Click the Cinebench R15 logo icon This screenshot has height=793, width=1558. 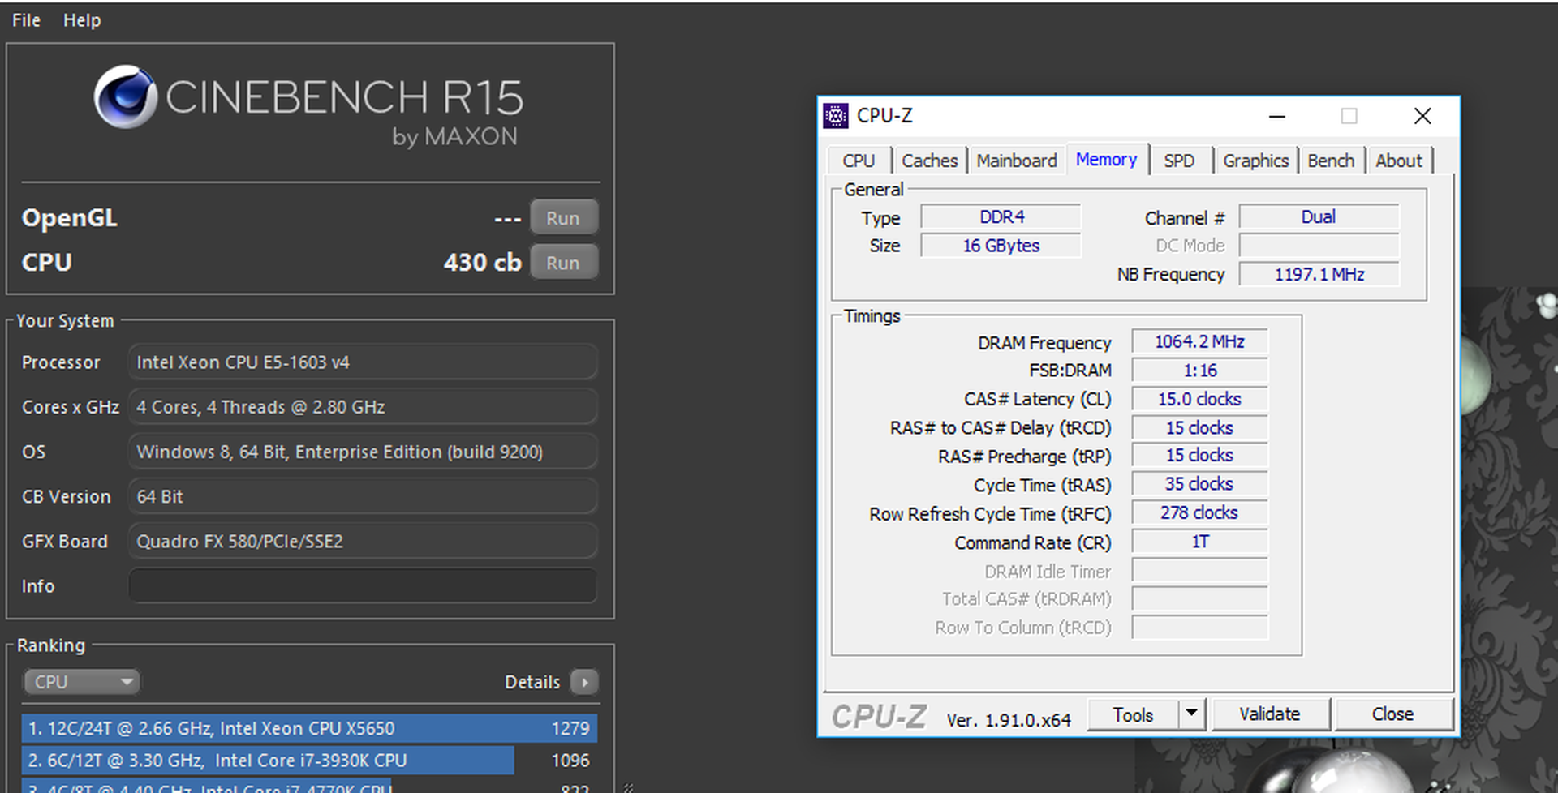coord(125,96)
